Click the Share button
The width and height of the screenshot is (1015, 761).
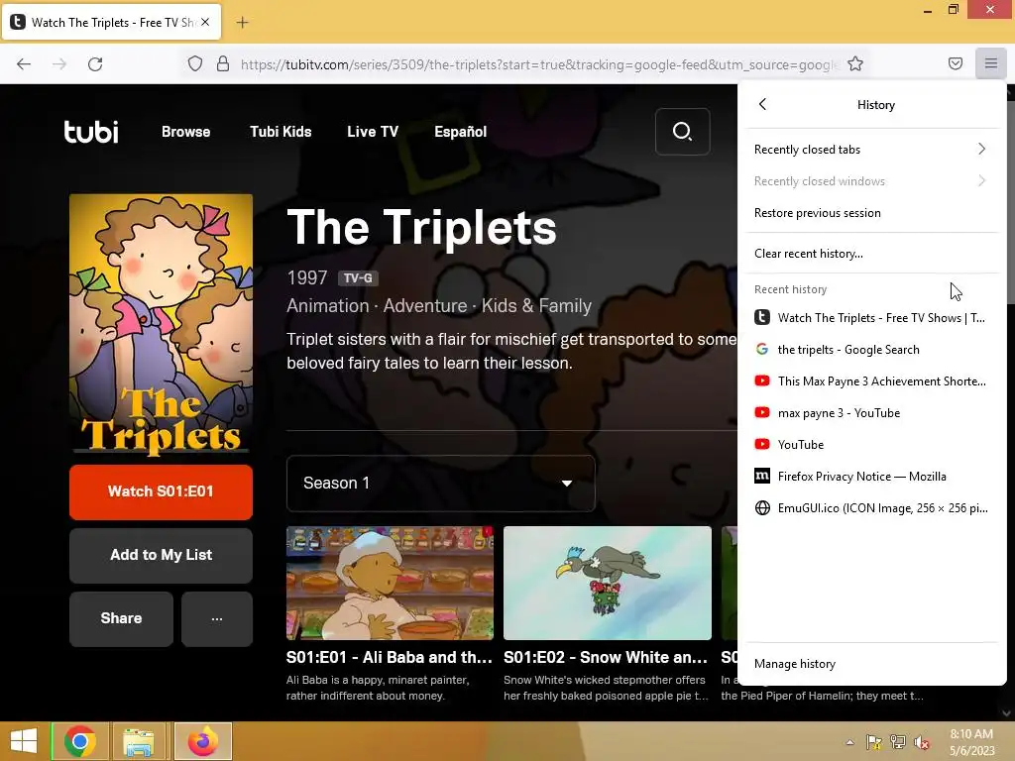click(x=121, y=618)
